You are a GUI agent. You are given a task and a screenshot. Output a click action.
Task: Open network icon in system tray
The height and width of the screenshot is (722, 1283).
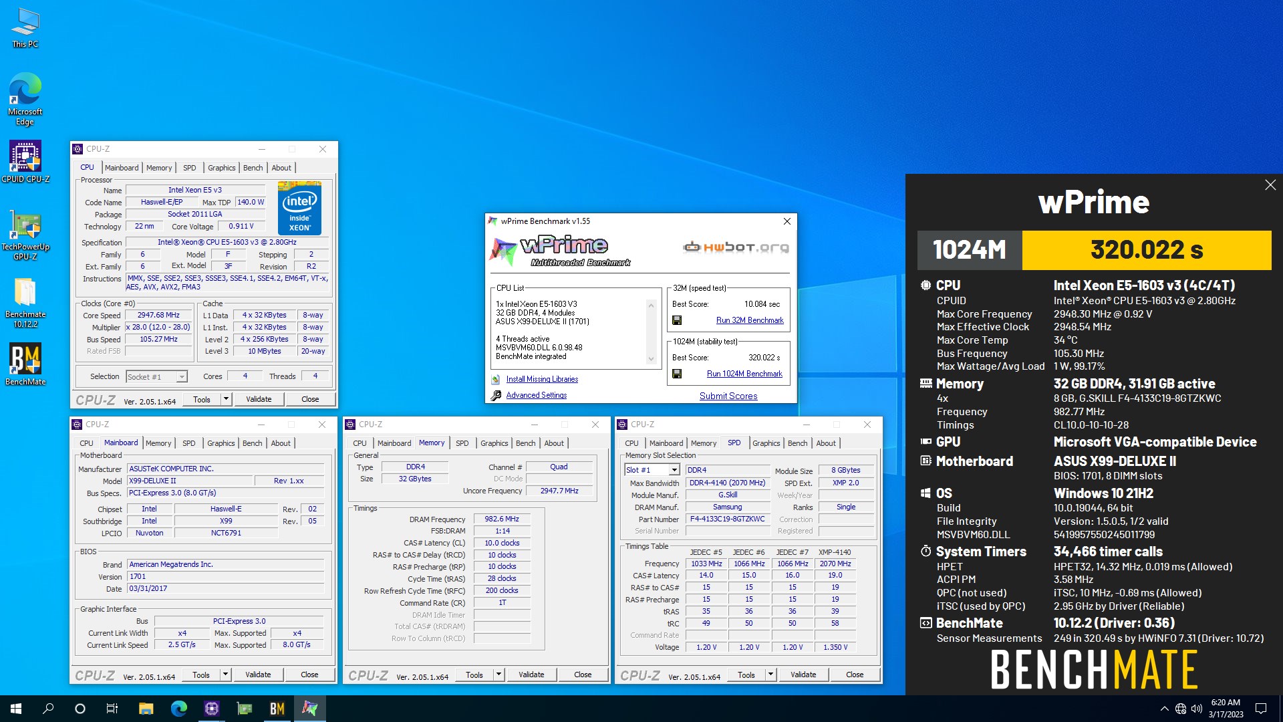1181,709
